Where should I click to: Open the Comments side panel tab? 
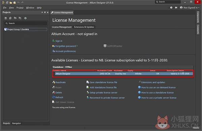coord(198,29)
